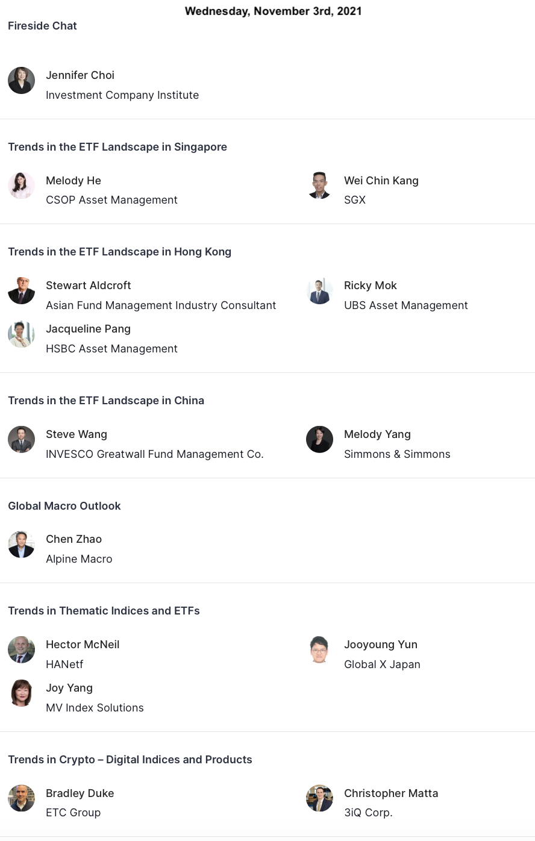Select Joy Yang's profile picture
This screenshot has height=841, width=535.
tap(21, 693)
